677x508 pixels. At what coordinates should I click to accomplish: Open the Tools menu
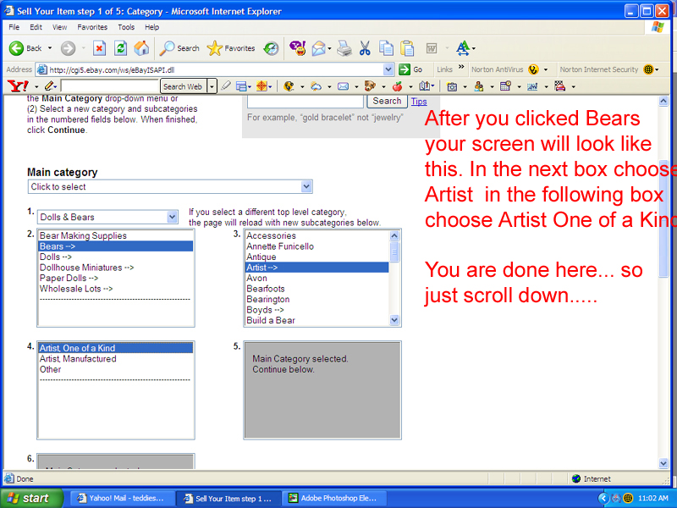pos(126,27)
